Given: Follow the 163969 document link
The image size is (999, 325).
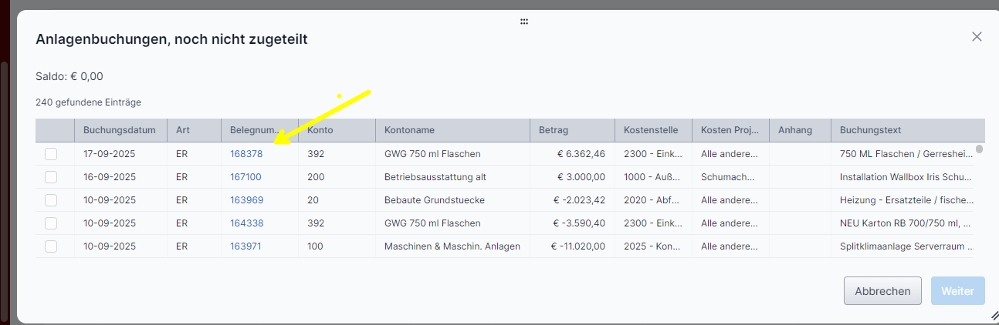Looking at the screenshot, I should [x=246, y=200].
